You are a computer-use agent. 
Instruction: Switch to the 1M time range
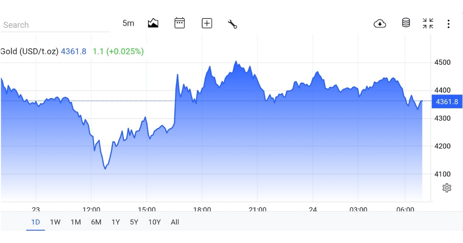[76, 222]
